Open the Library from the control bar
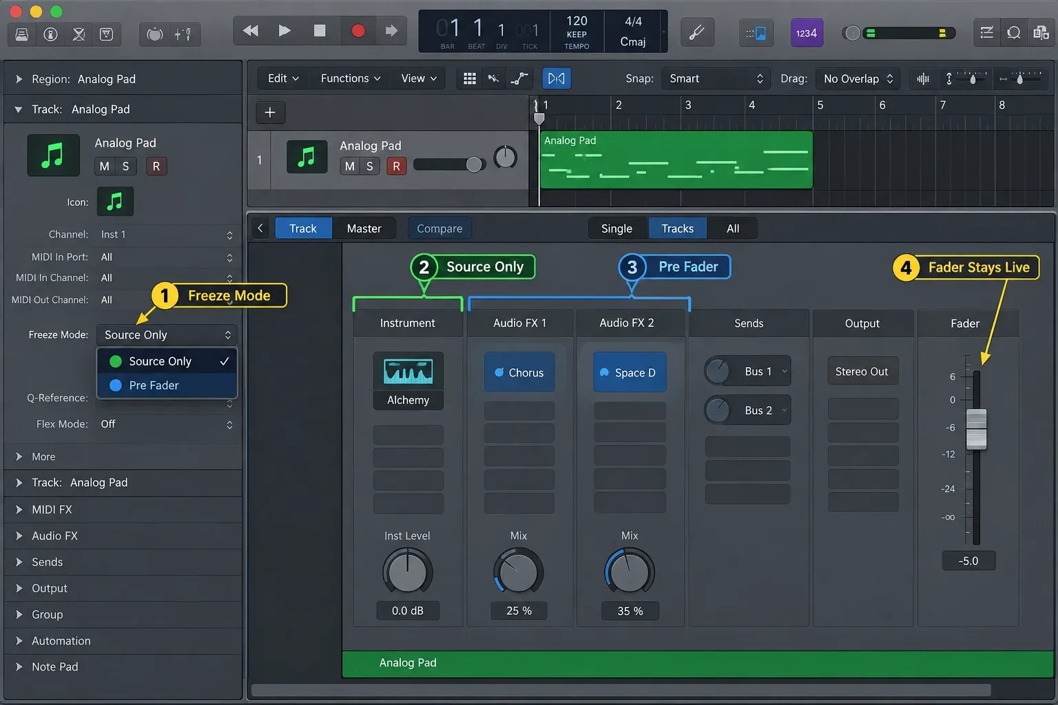 22,34
